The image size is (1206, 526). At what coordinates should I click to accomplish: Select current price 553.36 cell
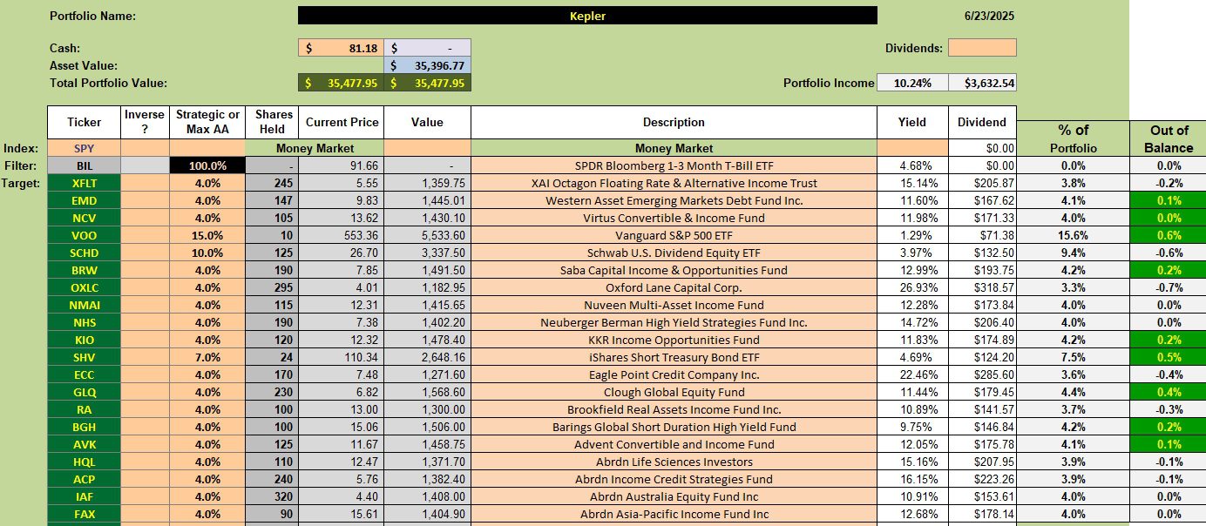(340, 235)
